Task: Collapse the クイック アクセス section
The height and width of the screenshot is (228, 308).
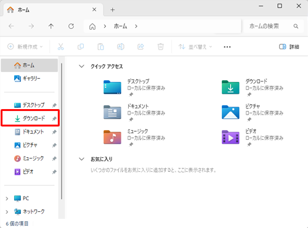Action: 81,67
